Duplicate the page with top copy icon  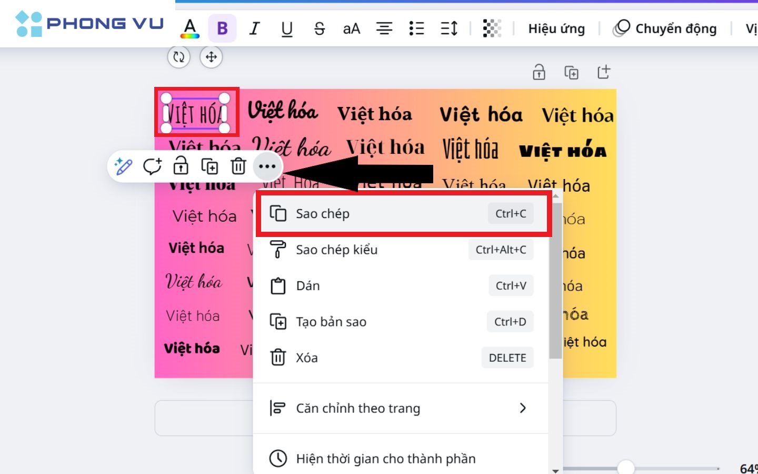tap(571, 72)
